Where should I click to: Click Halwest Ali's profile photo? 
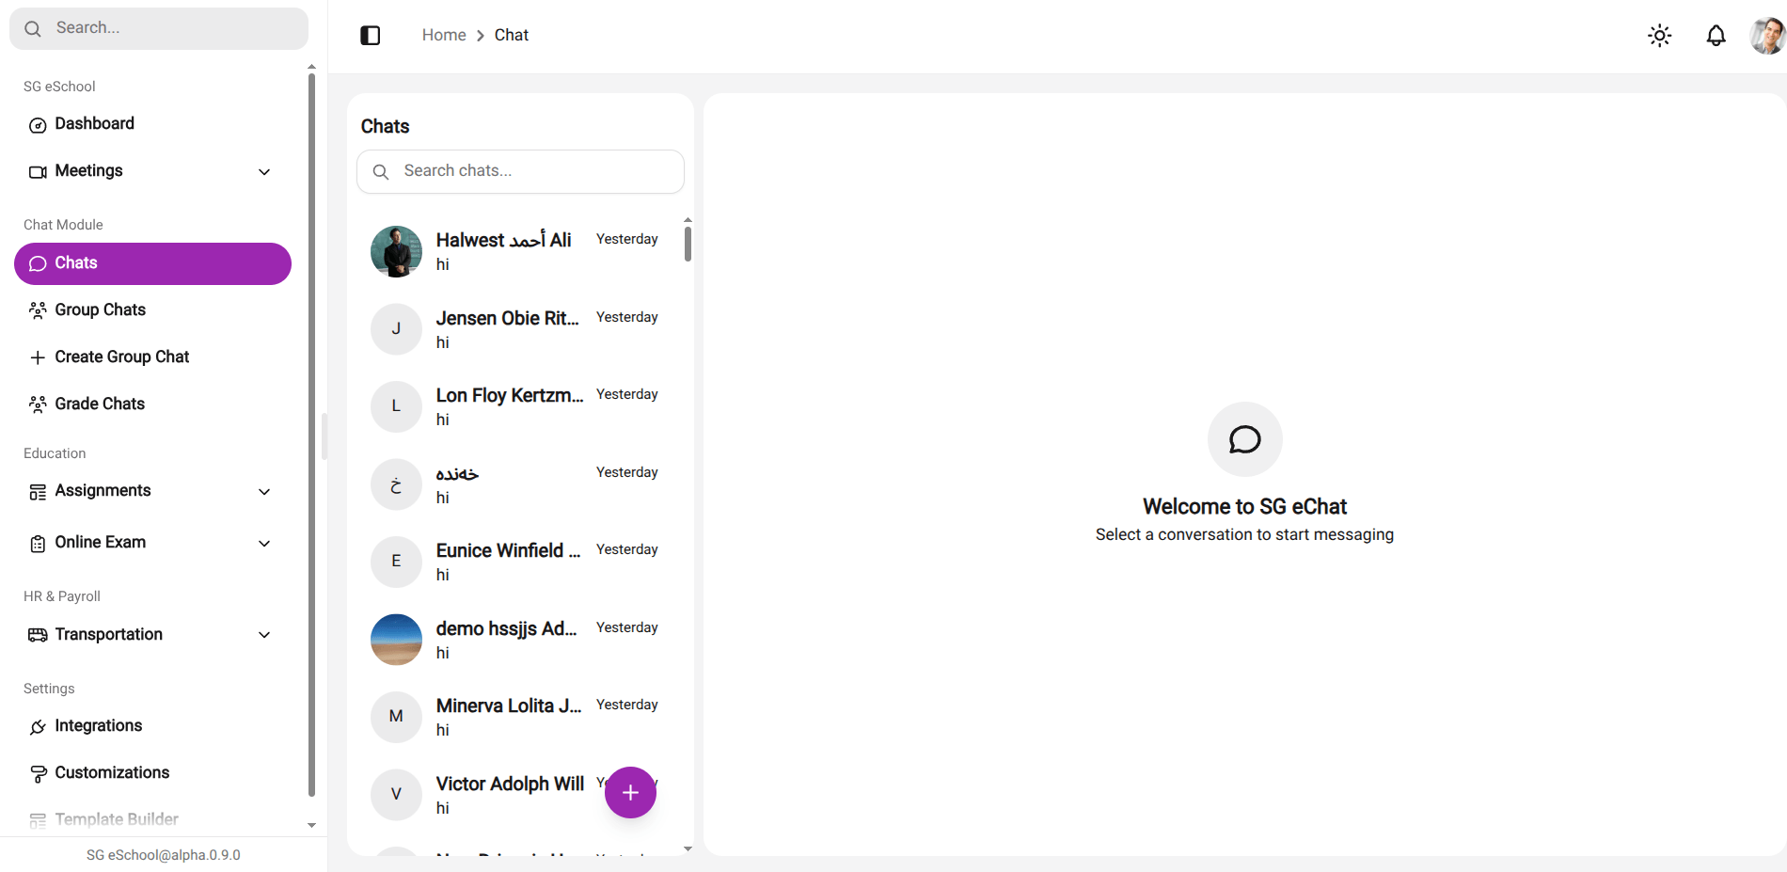coord(396,251)
